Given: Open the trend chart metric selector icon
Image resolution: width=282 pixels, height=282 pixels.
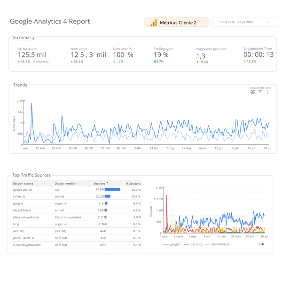Looking at the screenshot, I should point(252,92).
